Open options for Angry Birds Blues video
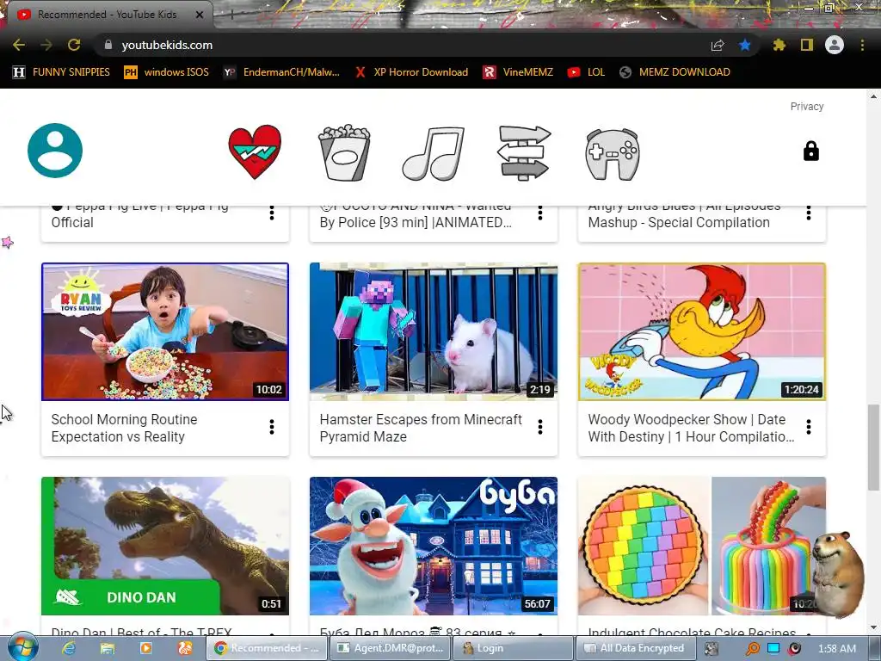Viewport: 881px width, 661px height. (x=809, y=213)
